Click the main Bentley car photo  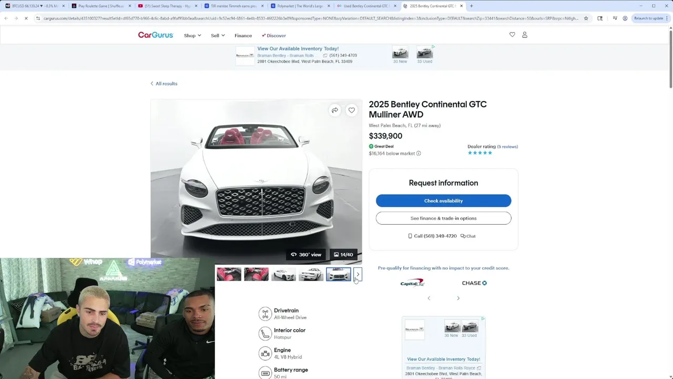256,181
